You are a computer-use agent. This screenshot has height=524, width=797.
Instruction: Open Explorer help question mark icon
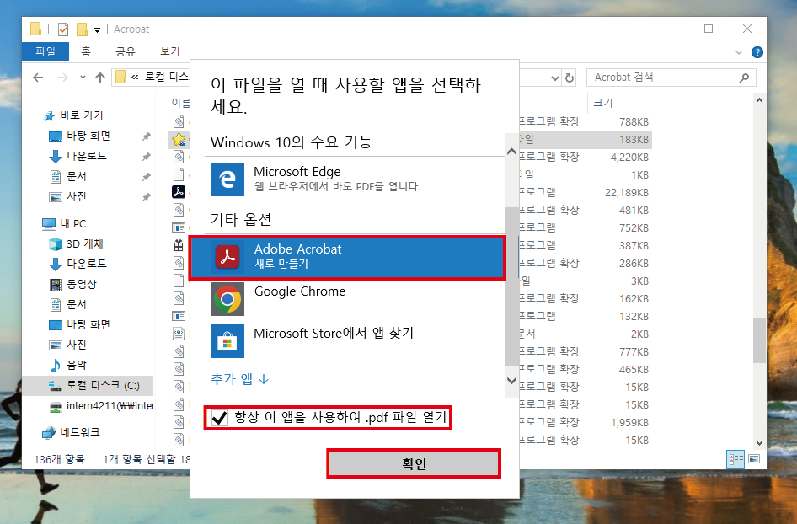click(757, 52)
